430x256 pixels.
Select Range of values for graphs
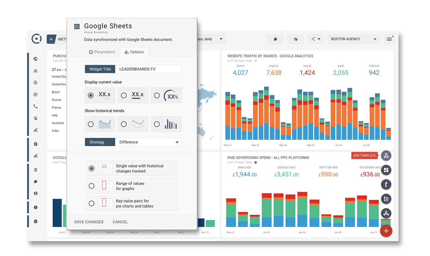click(132, 186)
